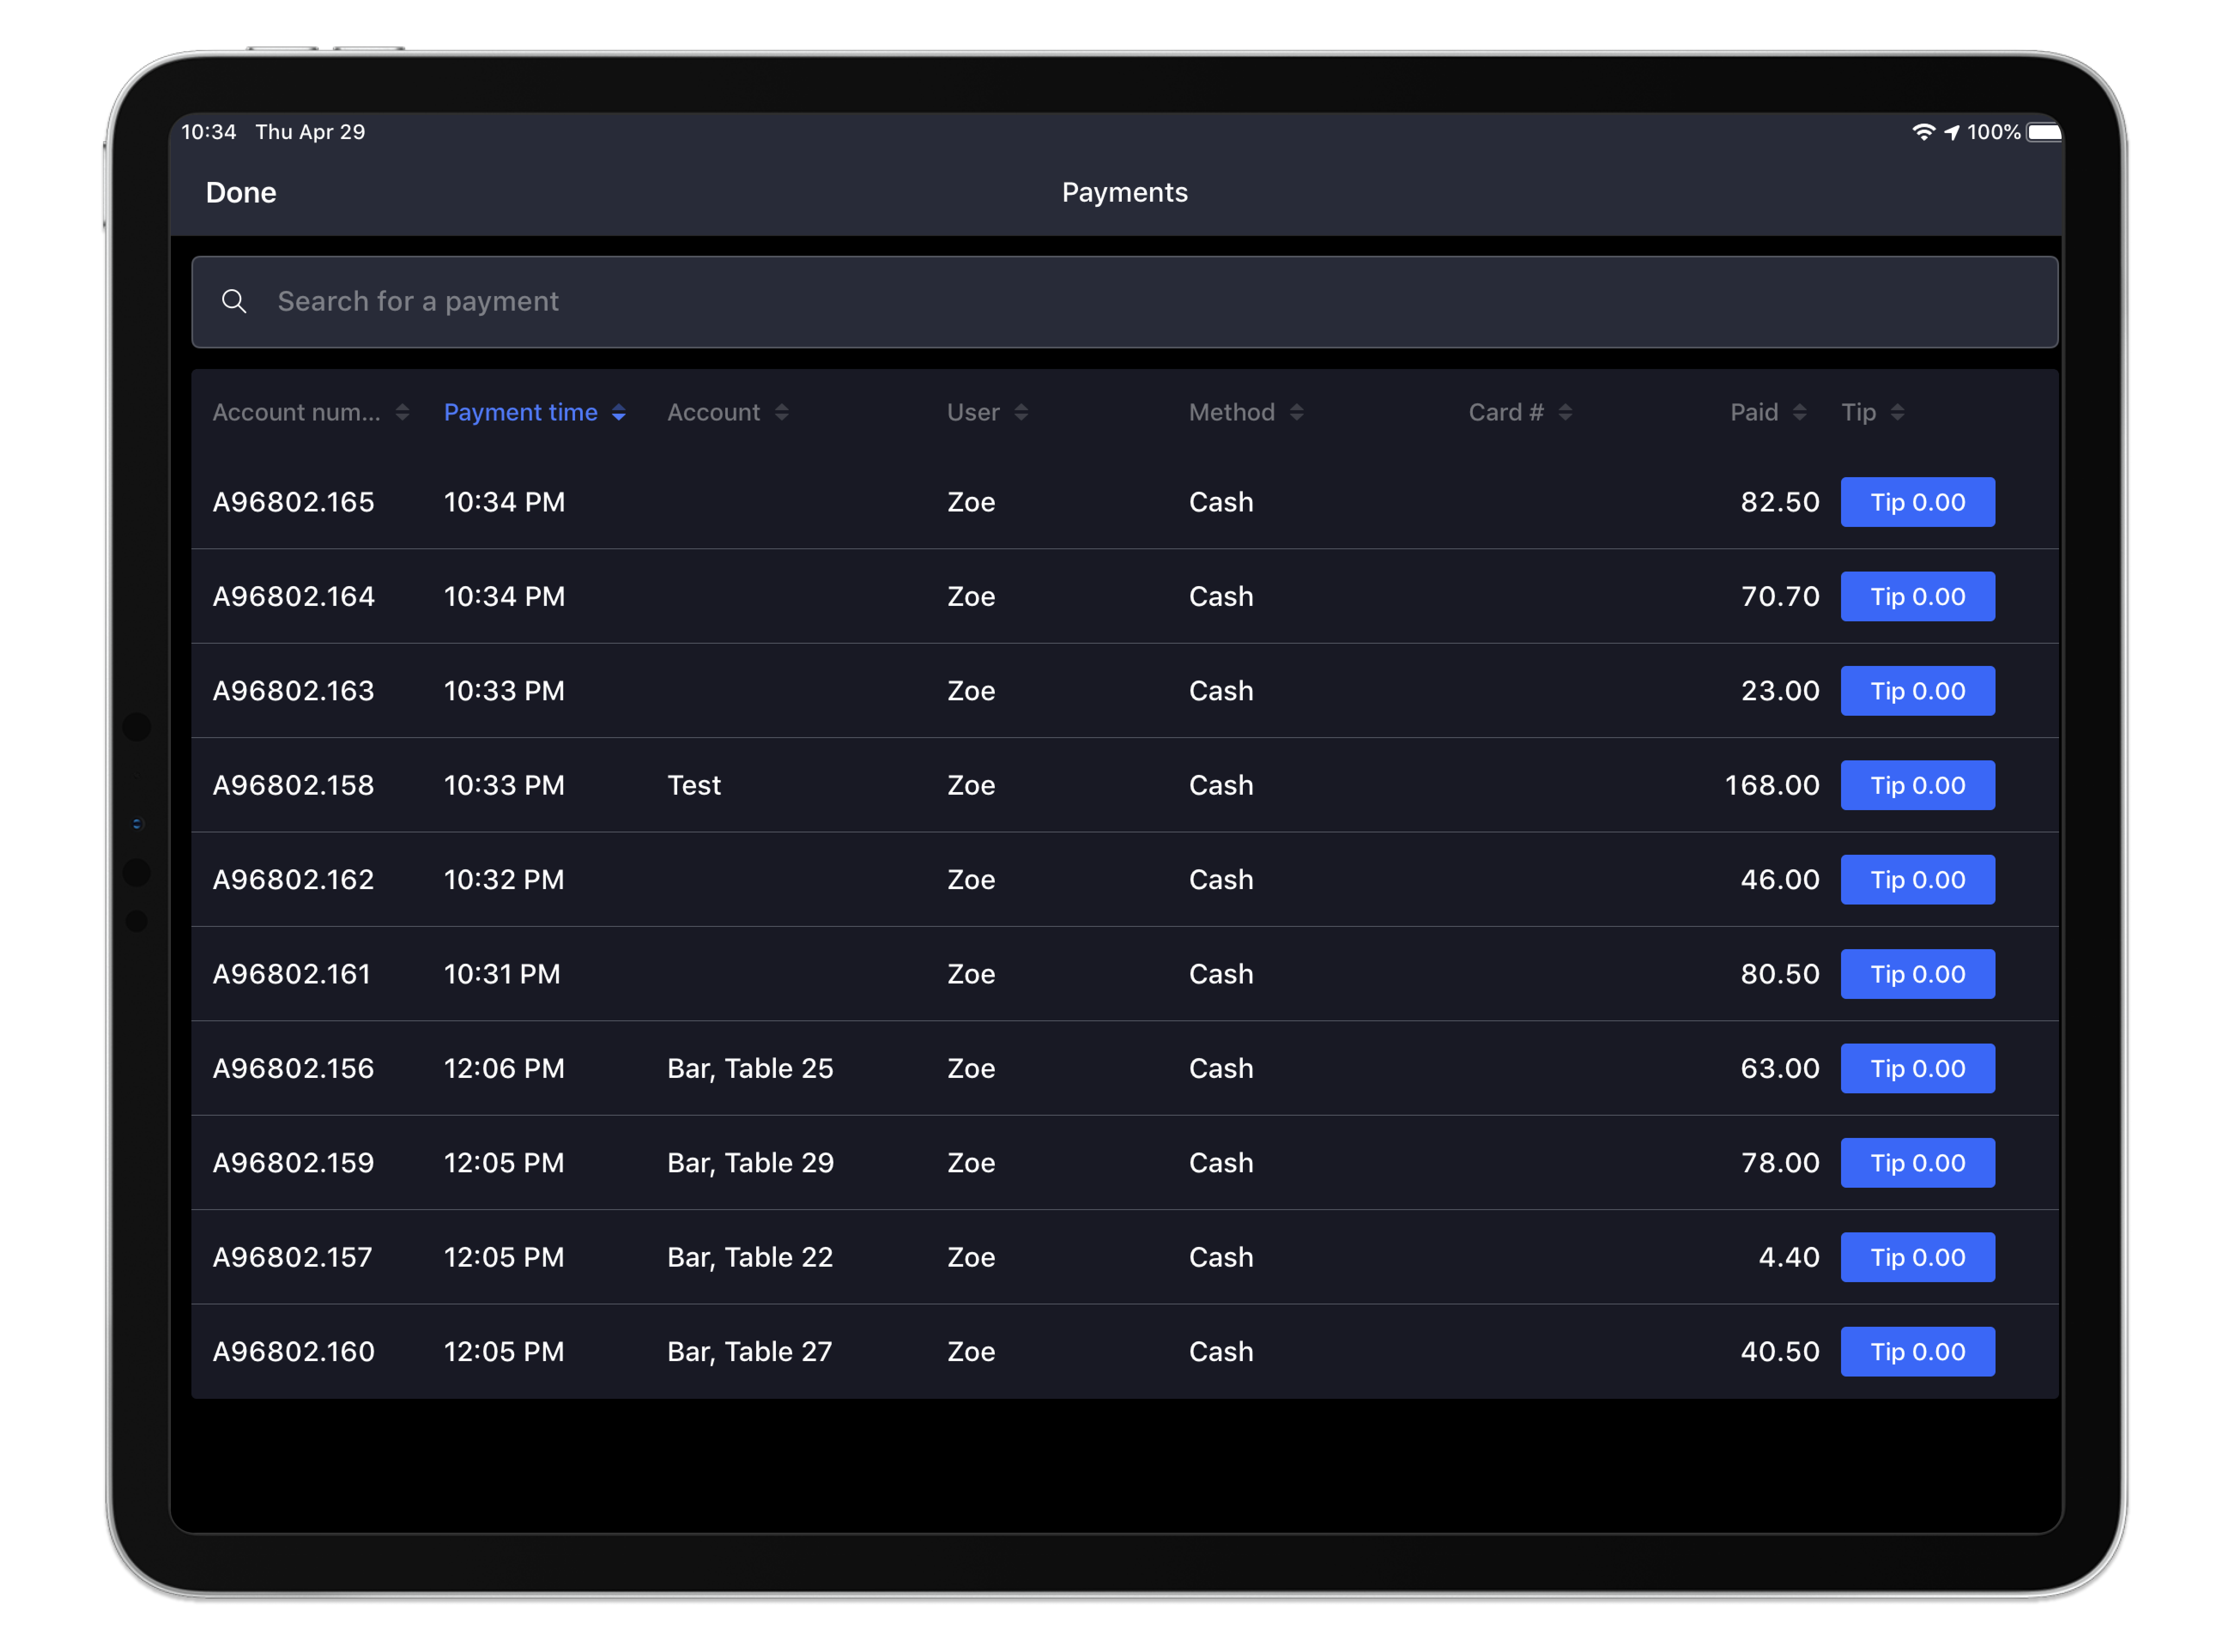Viewport: 2235px width, 1652px height.
Task: Tap Tip 0.00 for payment A96802.161
Action: tap(1917, 974)
